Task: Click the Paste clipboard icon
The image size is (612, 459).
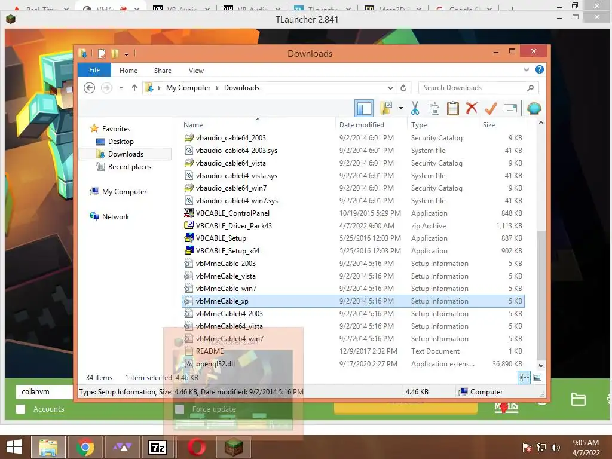Action: coord(453,109)
